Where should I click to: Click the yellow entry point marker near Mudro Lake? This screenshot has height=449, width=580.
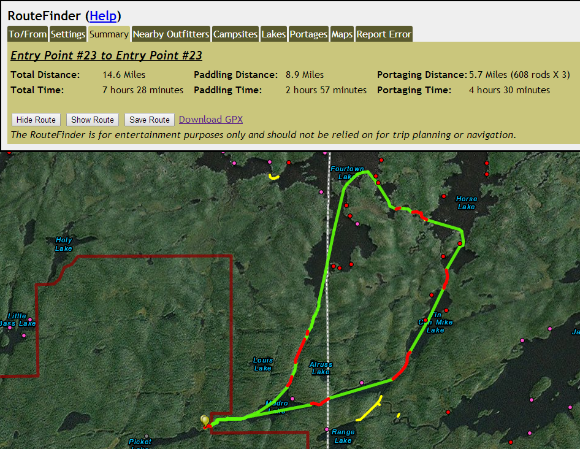pos(204,420)
